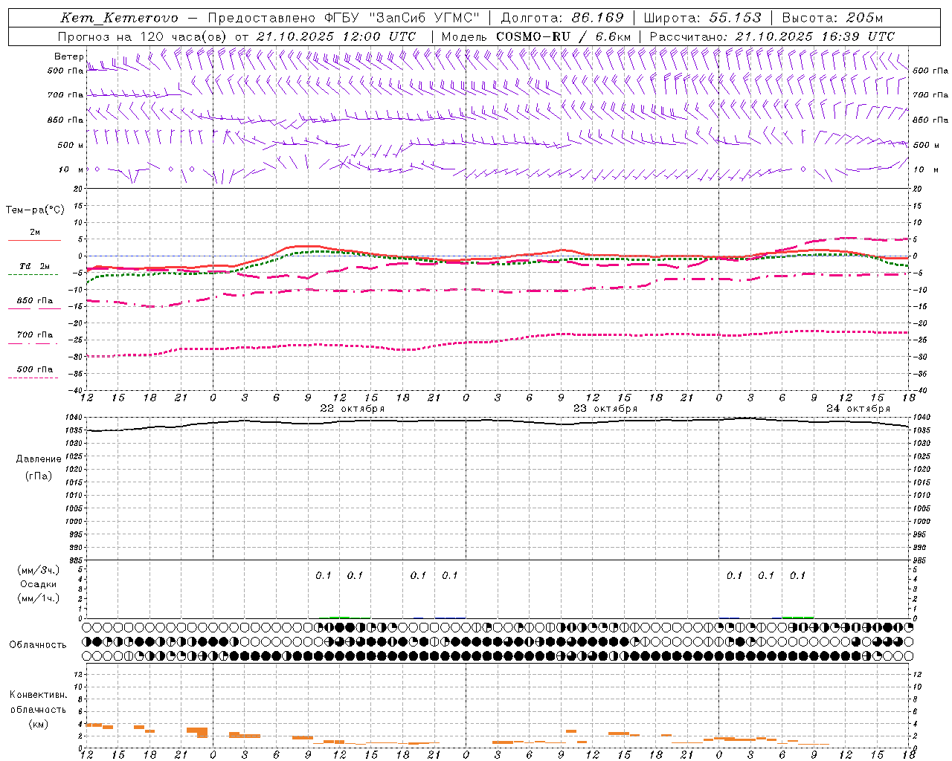Click the 23 октября date label
Image resolution: width=952 pixels, height=761 pixels.
tap(605, 409)
